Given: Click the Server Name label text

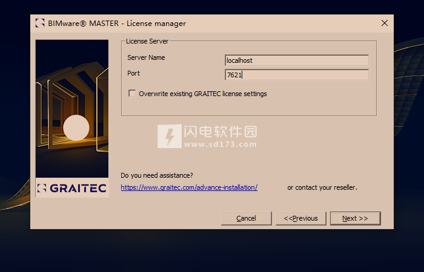Looking at the screenshot, I should click(x=146, y=57).
